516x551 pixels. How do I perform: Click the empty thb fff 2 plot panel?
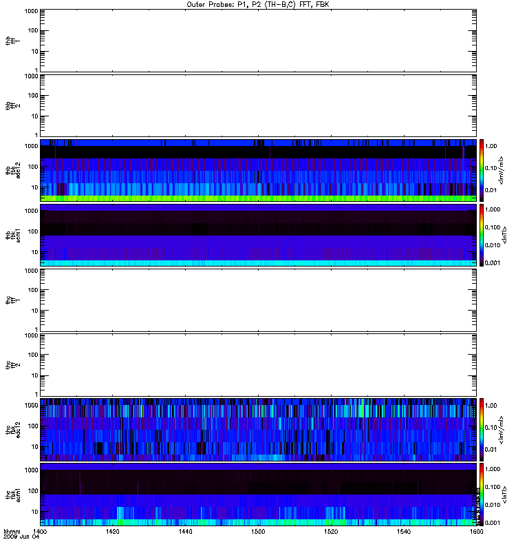coord(258,105)
